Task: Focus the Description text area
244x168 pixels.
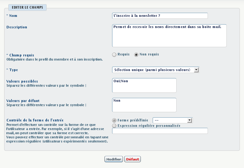Action: pyautogui.click(x=169, y=36)
